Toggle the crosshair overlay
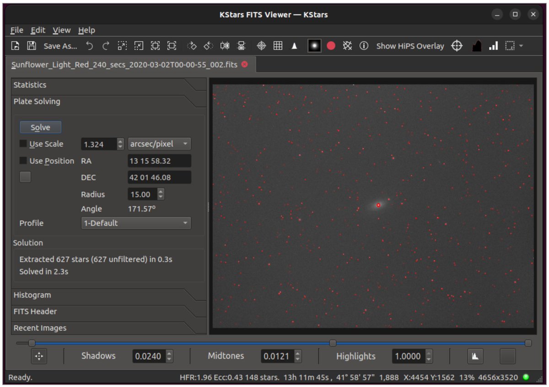Image resolution: width=549 pixels, height=387 pixels. [x=261, y=46]
